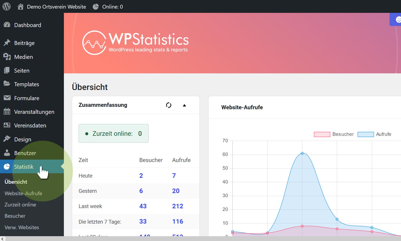Select the Statistik menu item
This screenshot has height=241, width=401.
coord(32,167)
